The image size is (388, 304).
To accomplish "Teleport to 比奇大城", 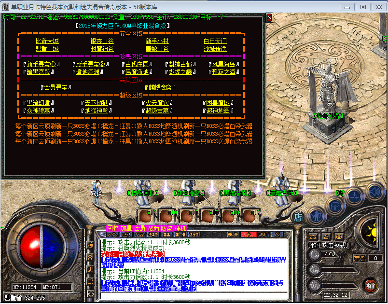I will click(47, 41).
